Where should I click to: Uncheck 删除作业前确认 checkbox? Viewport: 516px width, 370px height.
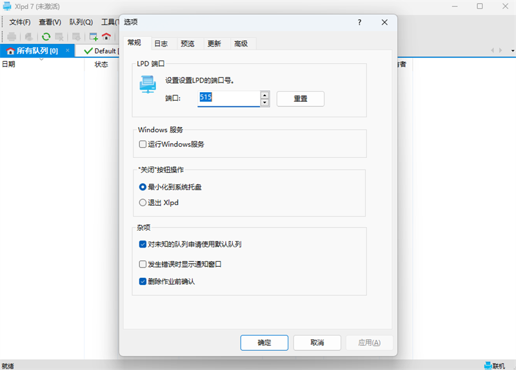coord(143,282)
